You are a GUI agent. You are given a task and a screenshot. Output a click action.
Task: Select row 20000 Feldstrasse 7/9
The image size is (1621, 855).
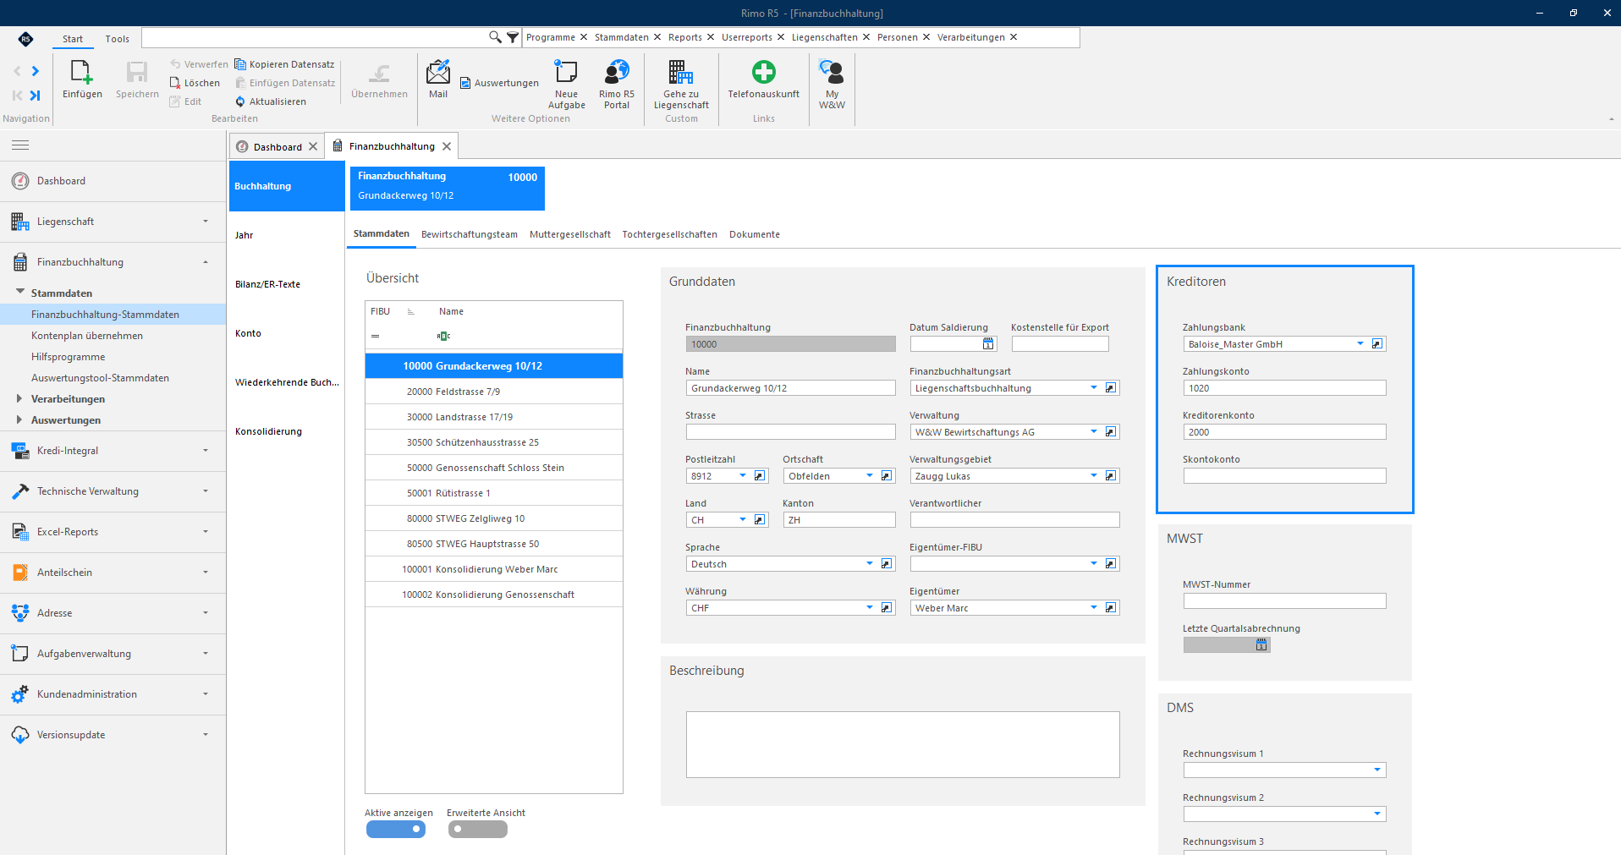tap(494, 392)
